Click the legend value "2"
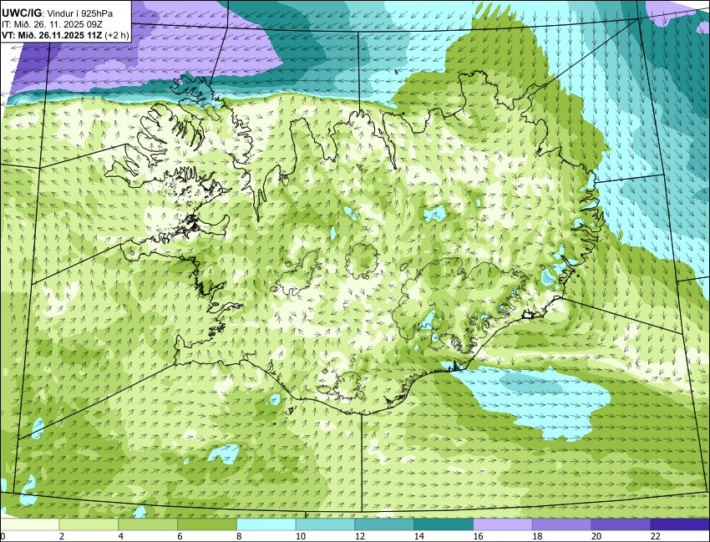710x542 pixels. (62, 536)
